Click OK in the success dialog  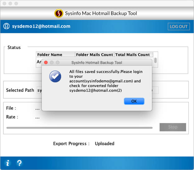tap(134, 101)
